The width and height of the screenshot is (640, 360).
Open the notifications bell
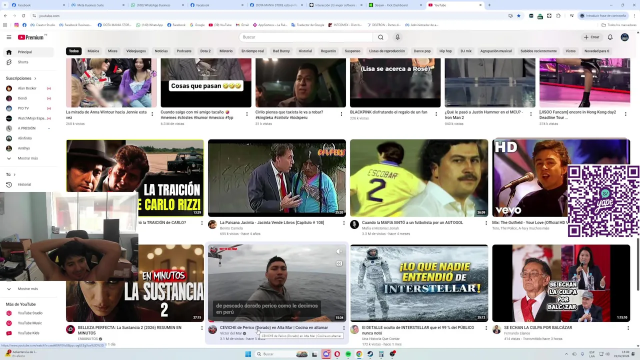click(x=610, y=37)
